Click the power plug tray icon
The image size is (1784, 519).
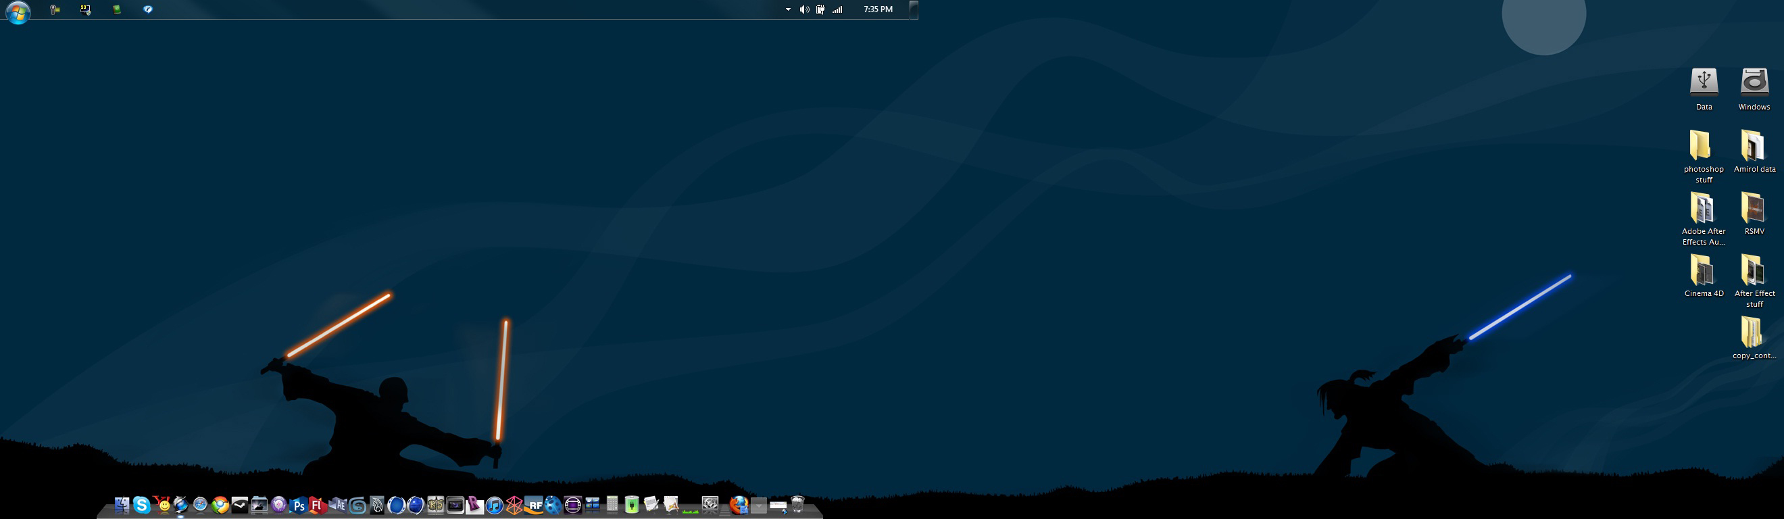point(820,9)
